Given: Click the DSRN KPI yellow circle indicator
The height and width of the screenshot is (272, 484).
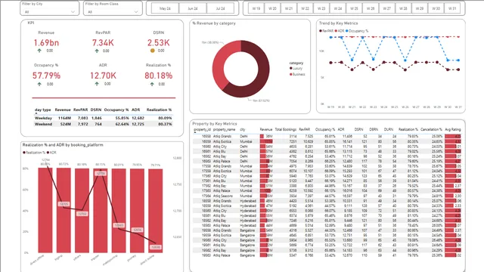Looking at the screenshot, I should tap(153, 51).
